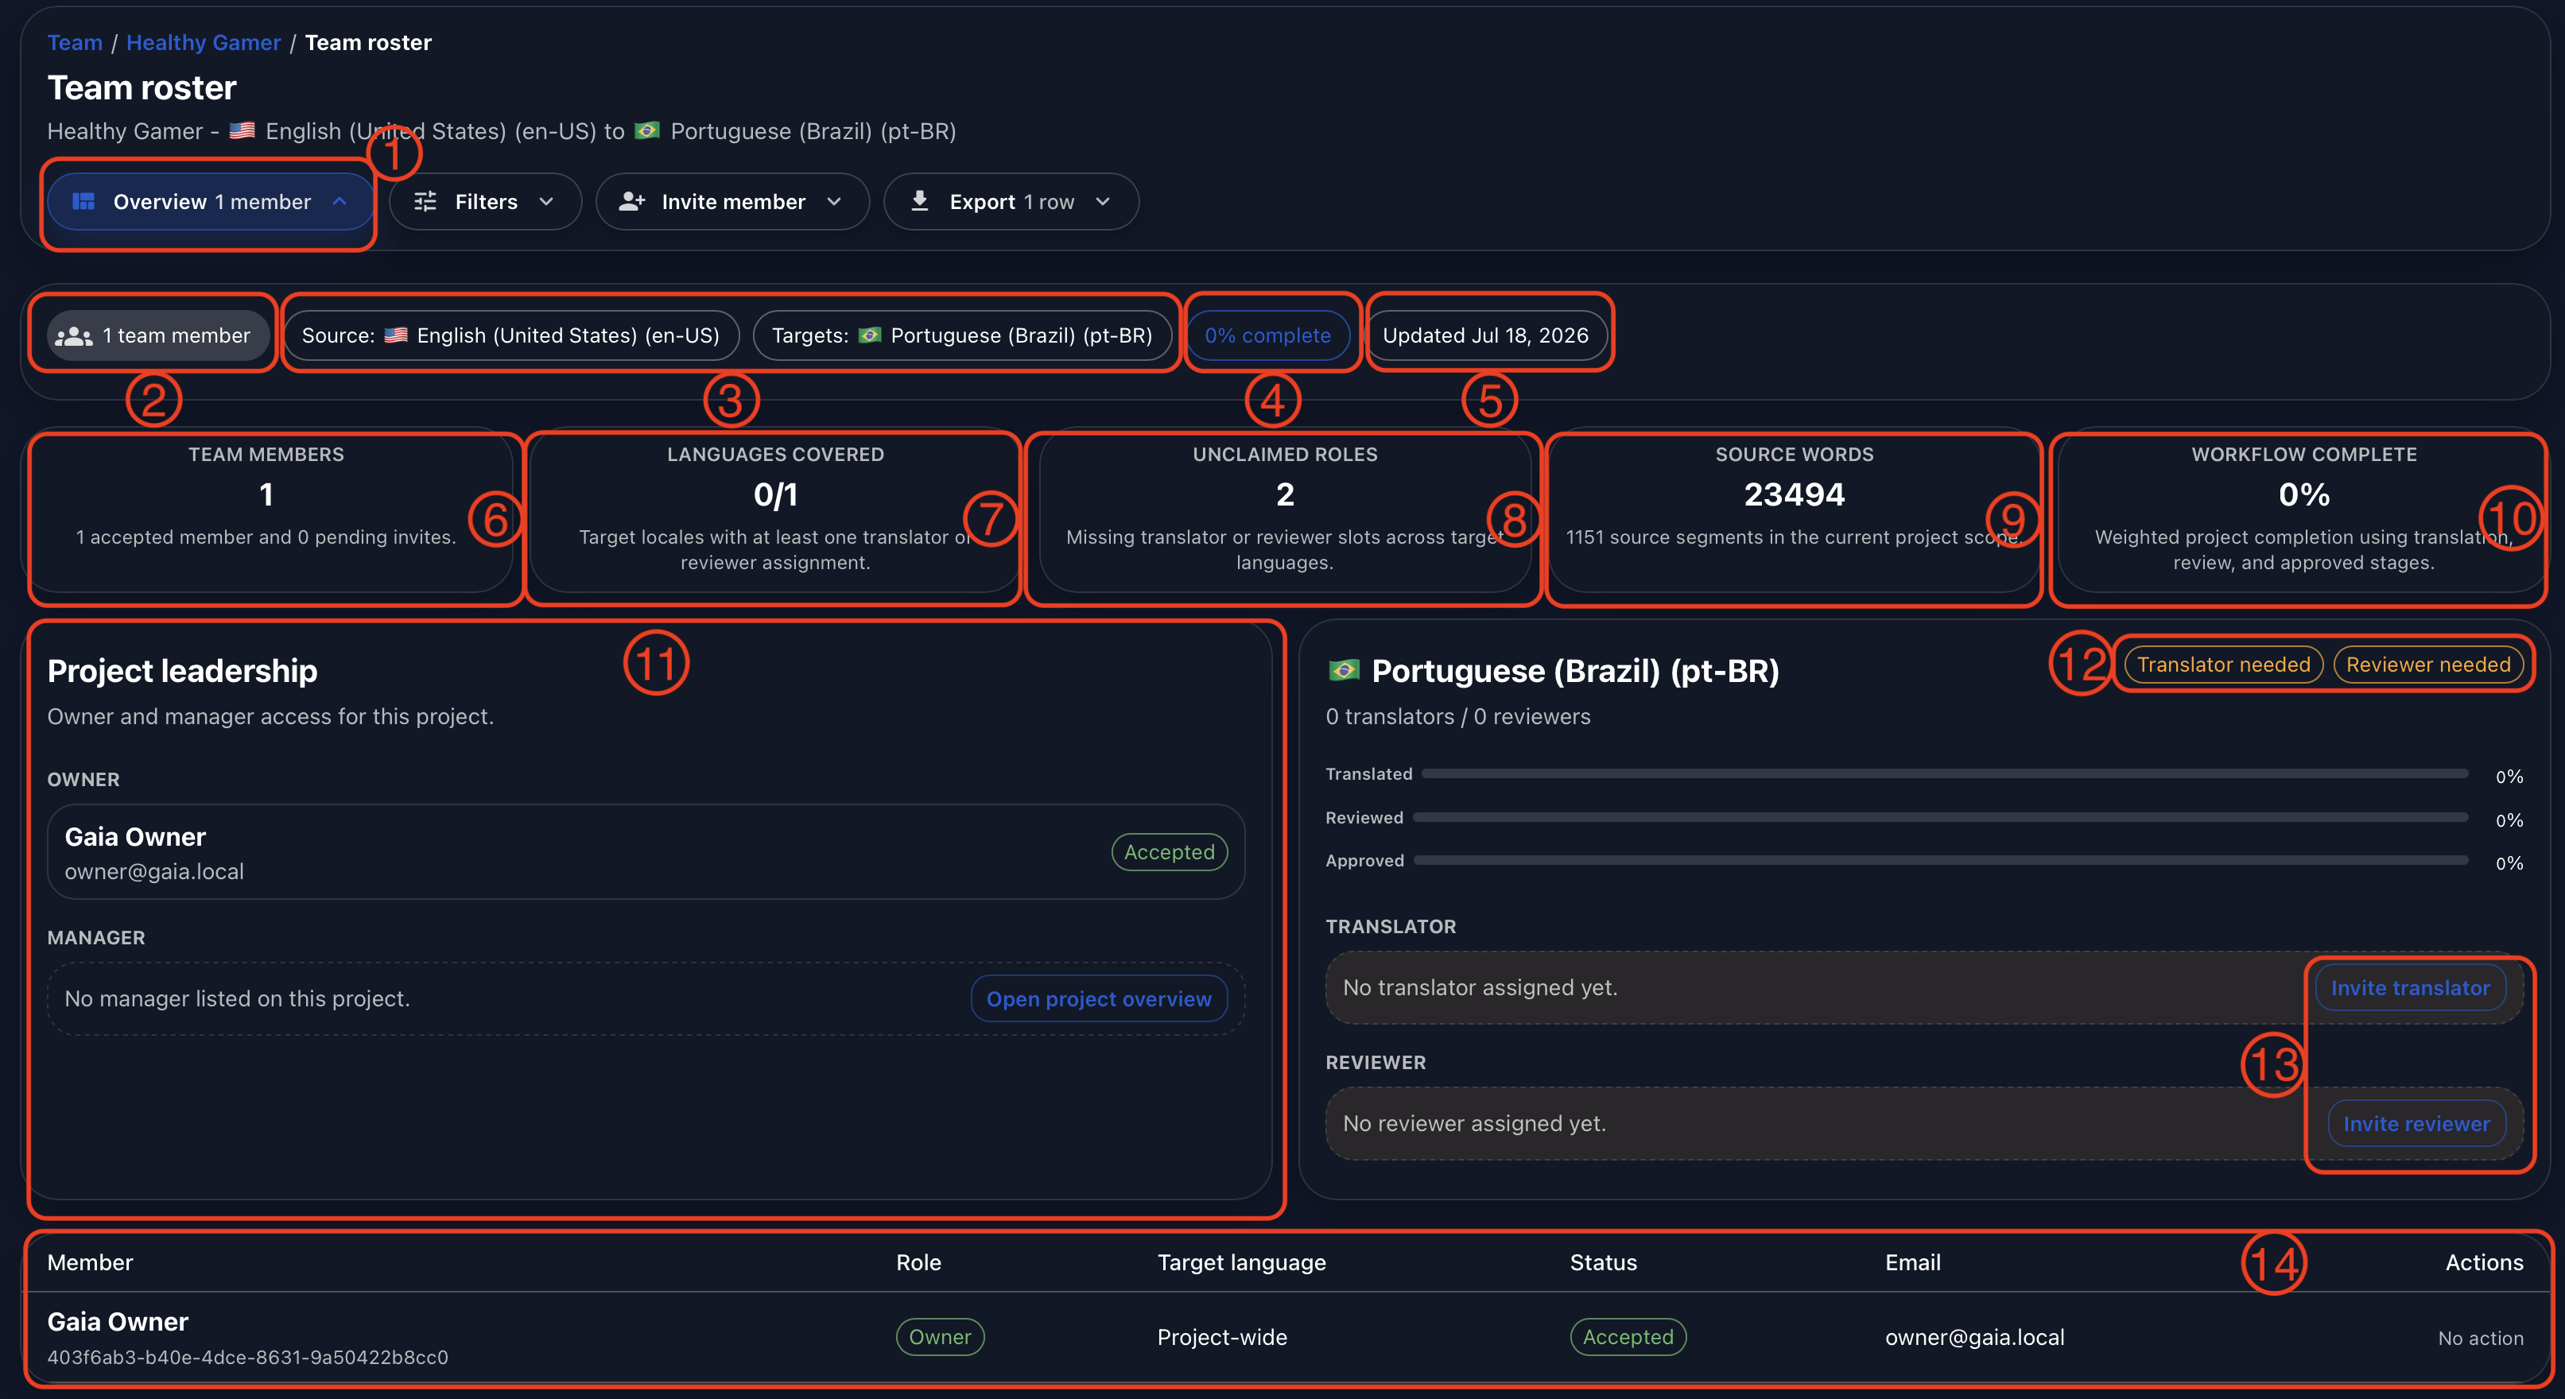Click '0 translators / 0 reviewers' text
This screenshot has width=2565, height=1399.
click(x=1457, y=717)
